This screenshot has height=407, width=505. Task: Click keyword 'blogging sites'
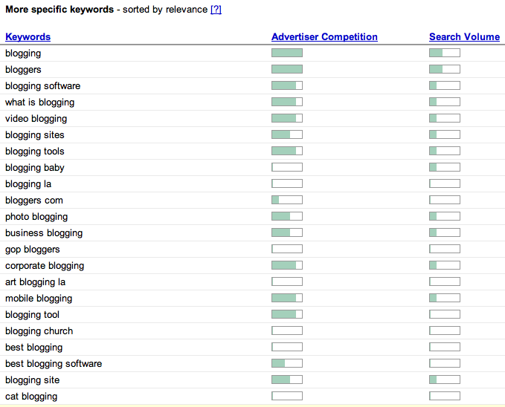point(35,135)
